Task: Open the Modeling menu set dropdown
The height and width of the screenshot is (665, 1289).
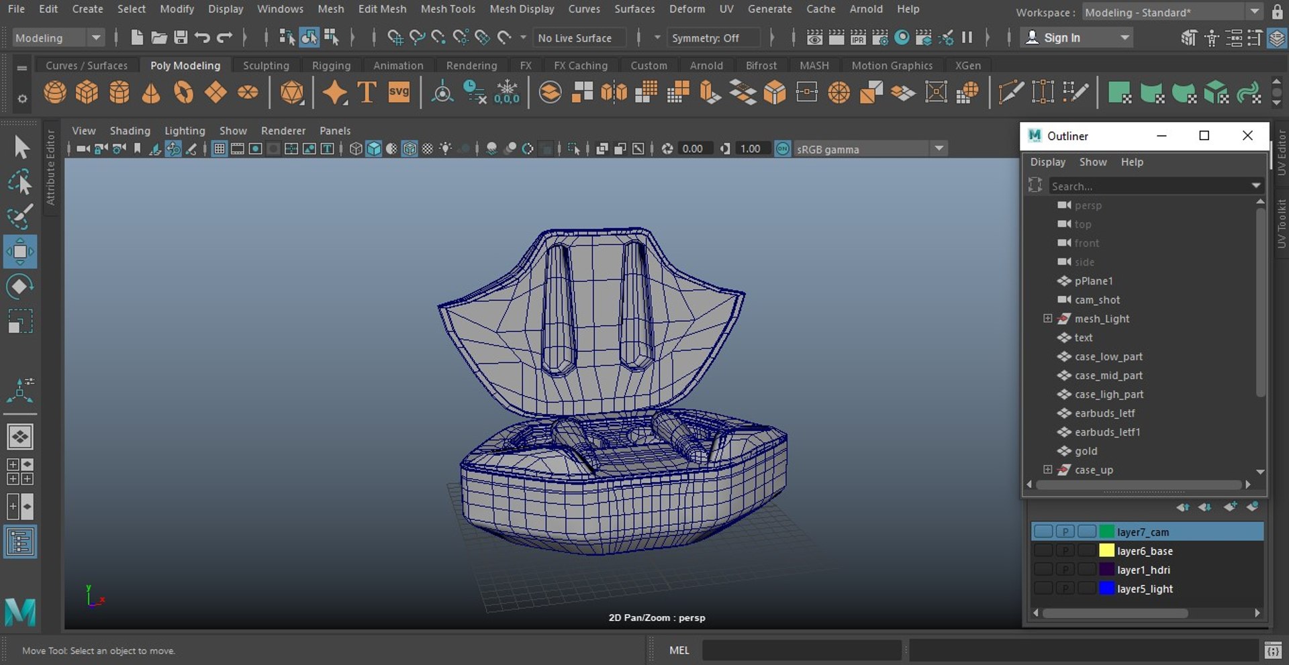Action: tap(59, 38)
